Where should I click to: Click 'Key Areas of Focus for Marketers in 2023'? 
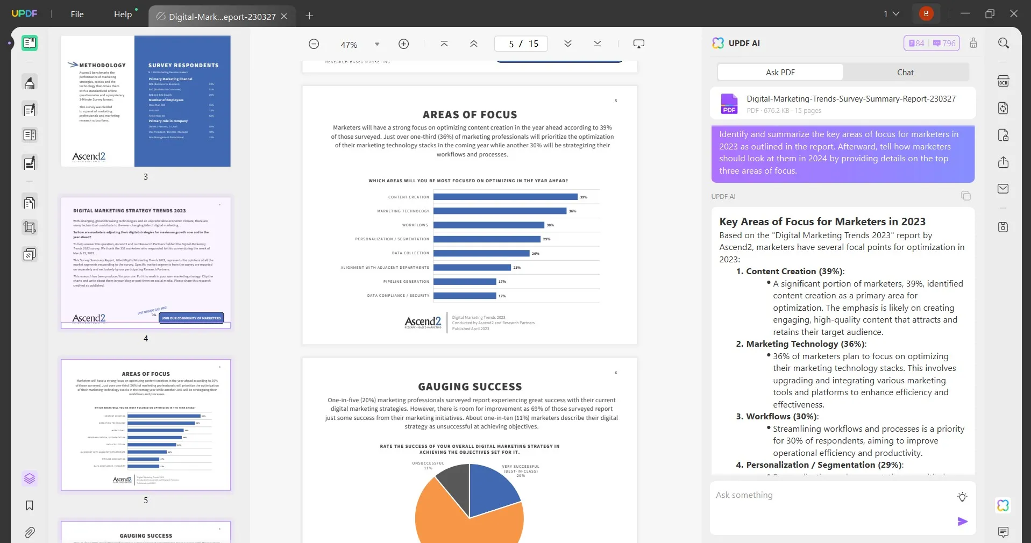(x=822, y=222)
